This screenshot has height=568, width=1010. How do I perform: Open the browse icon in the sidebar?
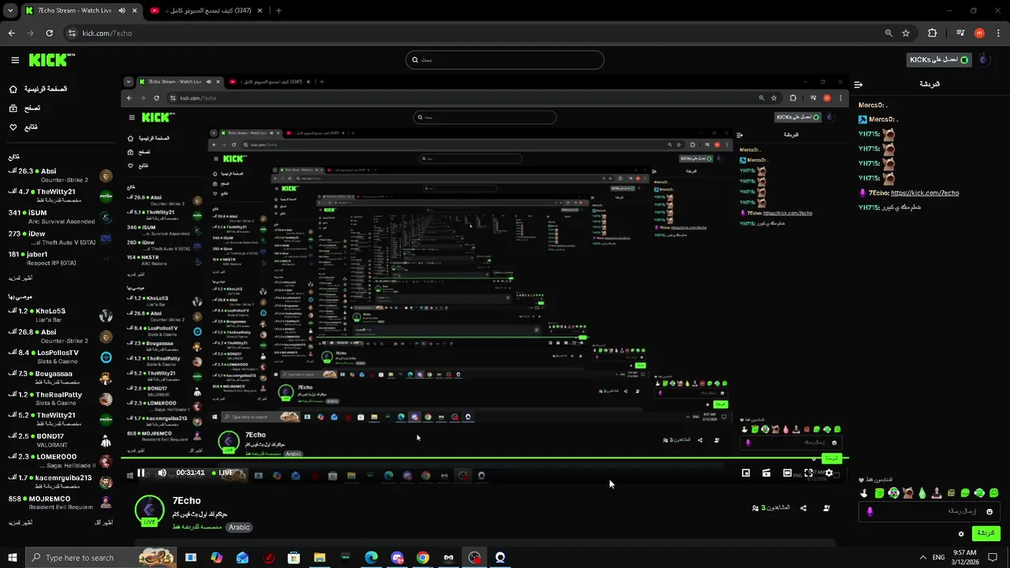click(x=13, y=108)
